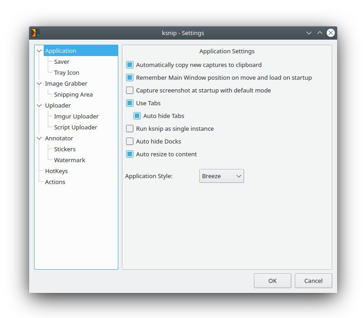Check the Auto hide Docks option
Image resolution: width=364 pixels, height=318 pixels.
pyautogui.click(x=130, y=141)
